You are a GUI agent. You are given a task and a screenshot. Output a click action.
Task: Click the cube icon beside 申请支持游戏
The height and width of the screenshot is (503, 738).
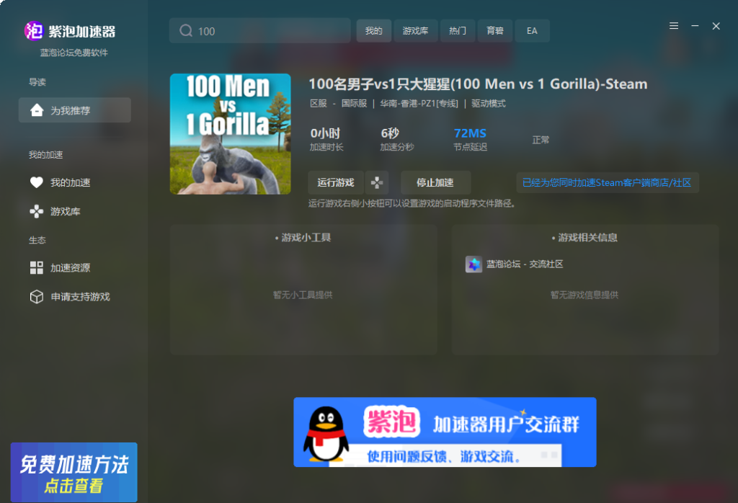pos(37,297)
